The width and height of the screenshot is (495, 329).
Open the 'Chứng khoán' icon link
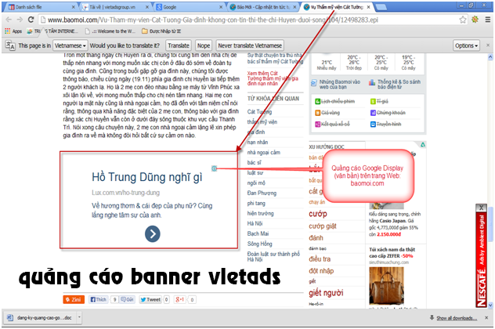coord(388,113)
